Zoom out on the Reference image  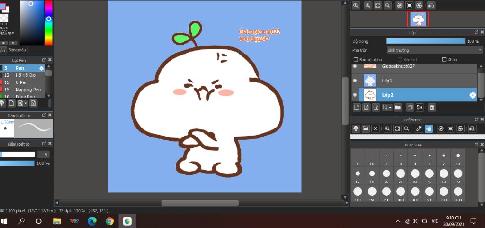(x=407, y=128)
